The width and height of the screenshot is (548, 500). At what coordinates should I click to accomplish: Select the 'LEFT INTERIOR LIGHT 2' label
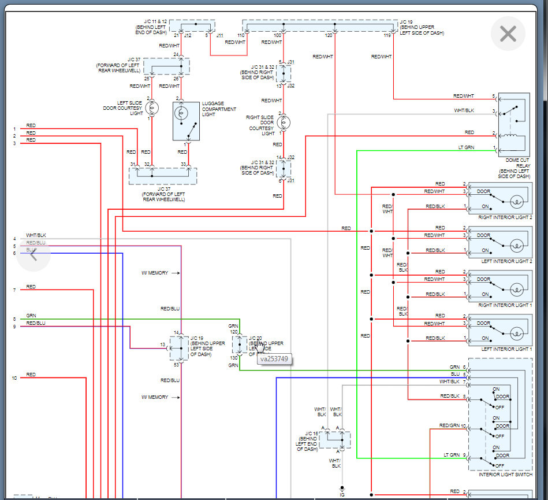pyautogui.click(x=506, y=261)
